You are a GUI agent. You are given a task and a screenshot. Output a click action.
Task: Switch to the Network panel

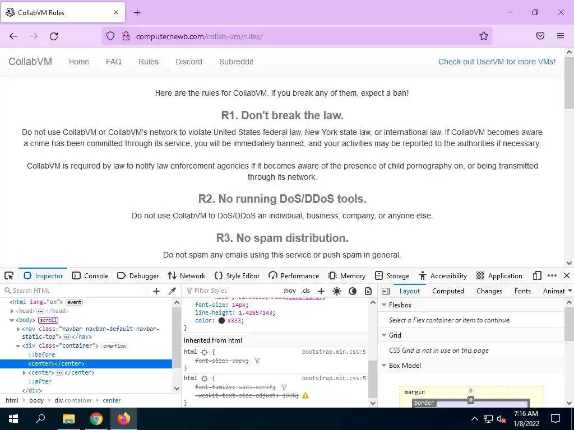click(186, 275)
